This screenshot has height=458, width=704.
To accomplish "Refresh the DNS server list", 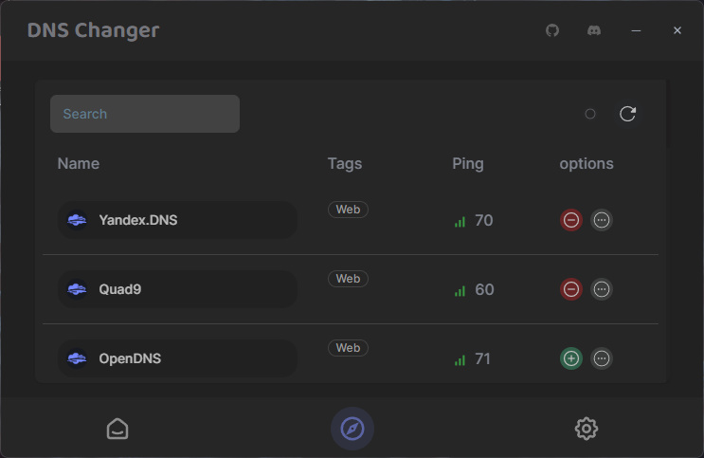I will tap(627, 114).
